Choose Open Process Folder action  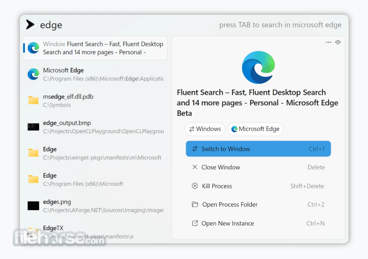[258, 205]
